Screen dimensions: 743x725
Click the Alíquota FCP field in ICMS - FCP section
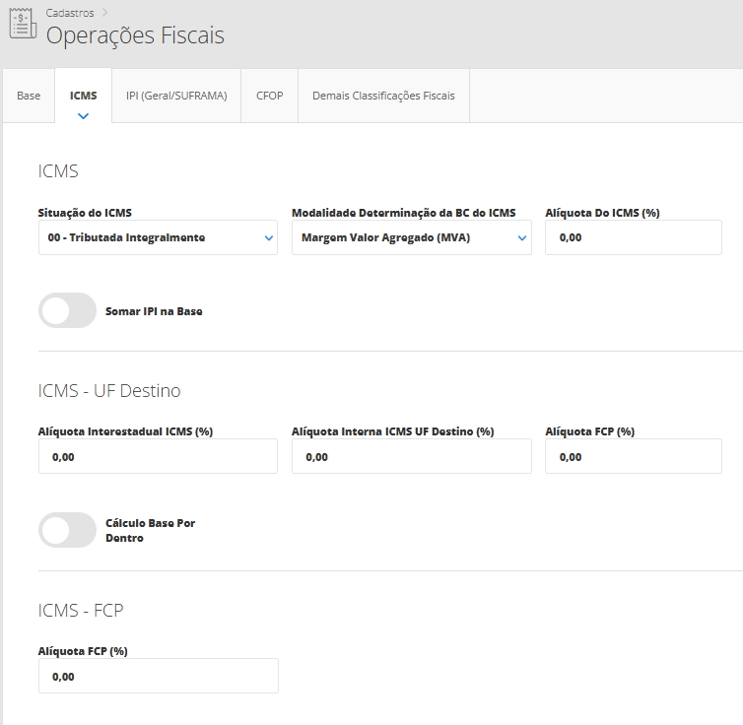158,677
